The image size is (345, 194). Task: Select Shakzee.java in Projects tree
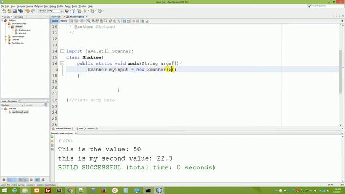click(x=24, y=30)
